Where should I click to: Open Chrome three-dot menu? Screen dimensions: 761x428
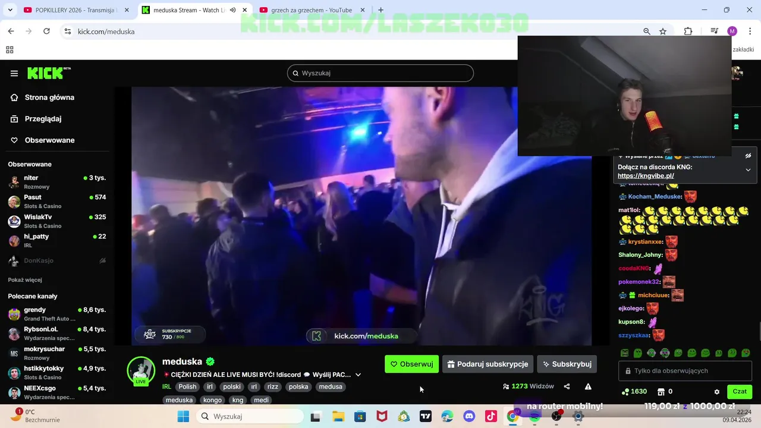pyautogui.click(x=750, y=32)
